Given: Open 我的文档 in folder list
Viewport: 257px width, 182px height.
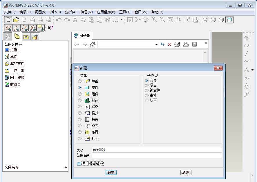Looking at the screenshot, I should click(x=15, y=64).
